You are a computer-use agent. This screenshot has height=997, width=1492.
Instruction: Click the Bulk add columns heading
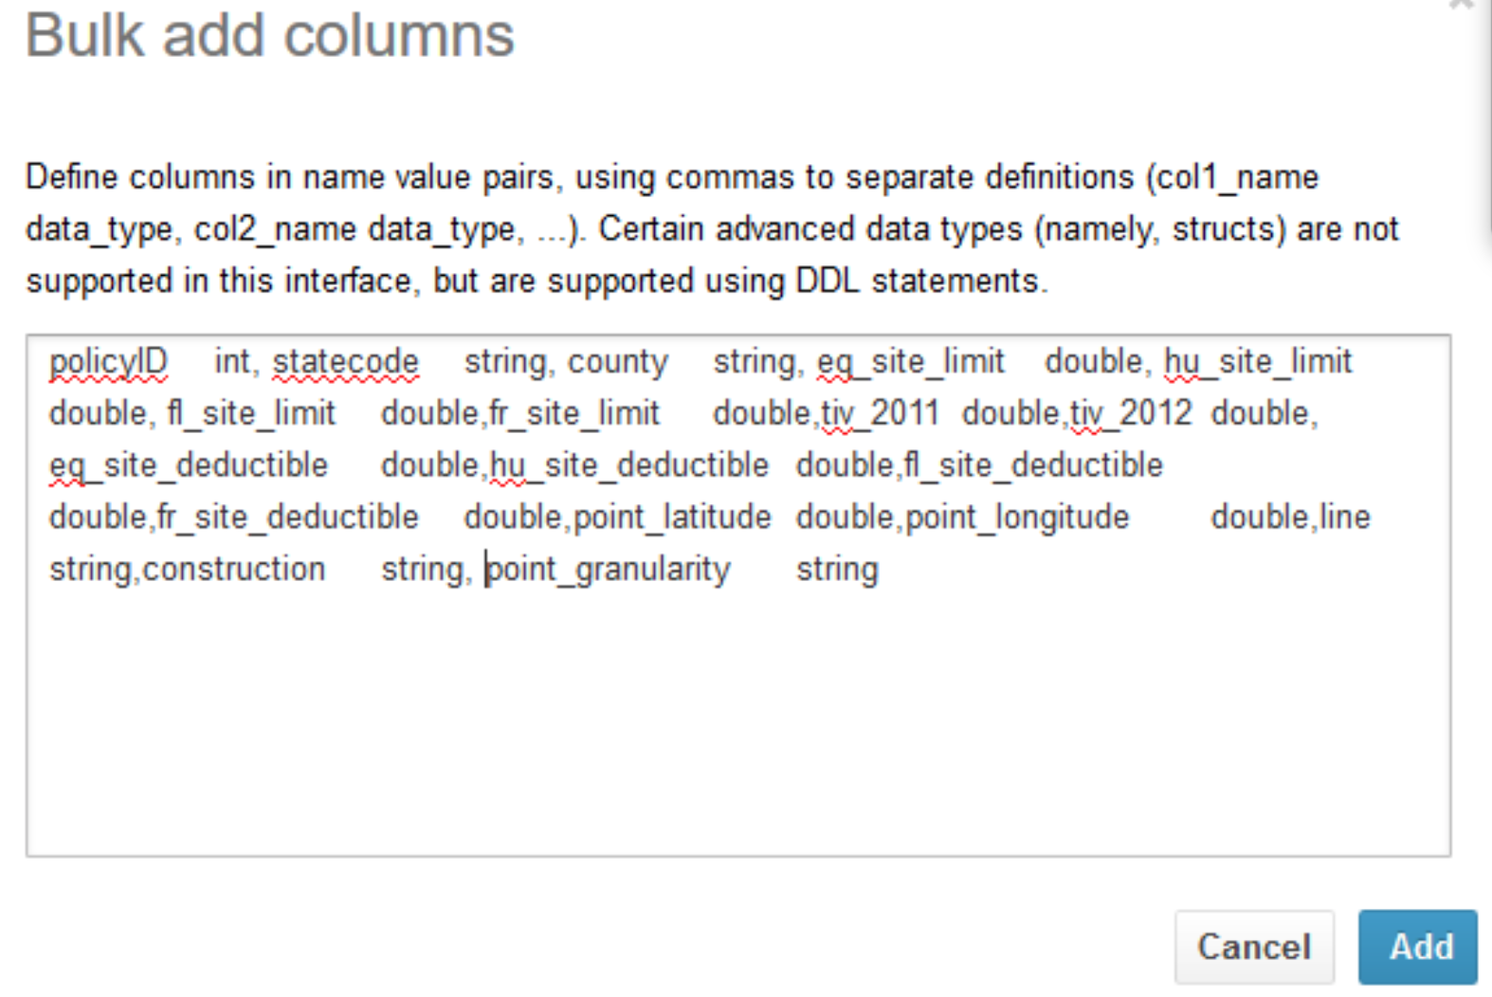pyautogui.click(x=269, y=36)
